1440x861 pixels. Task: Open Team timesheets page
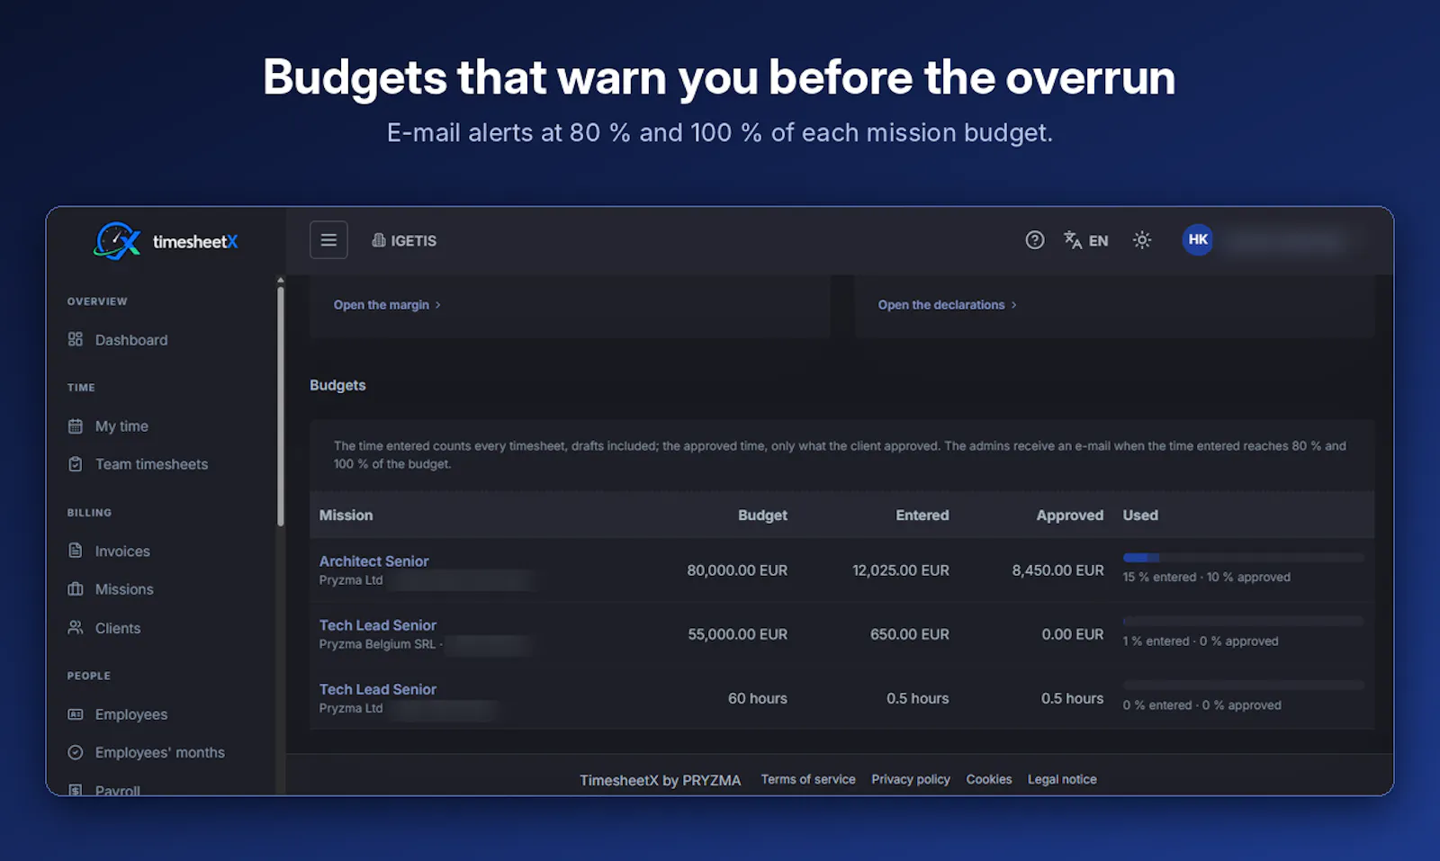click(x=151, y=464)
